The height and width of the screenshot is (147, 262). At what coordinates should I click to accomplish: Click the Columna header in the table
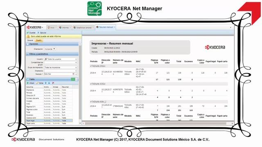click(x=34, y=87)
